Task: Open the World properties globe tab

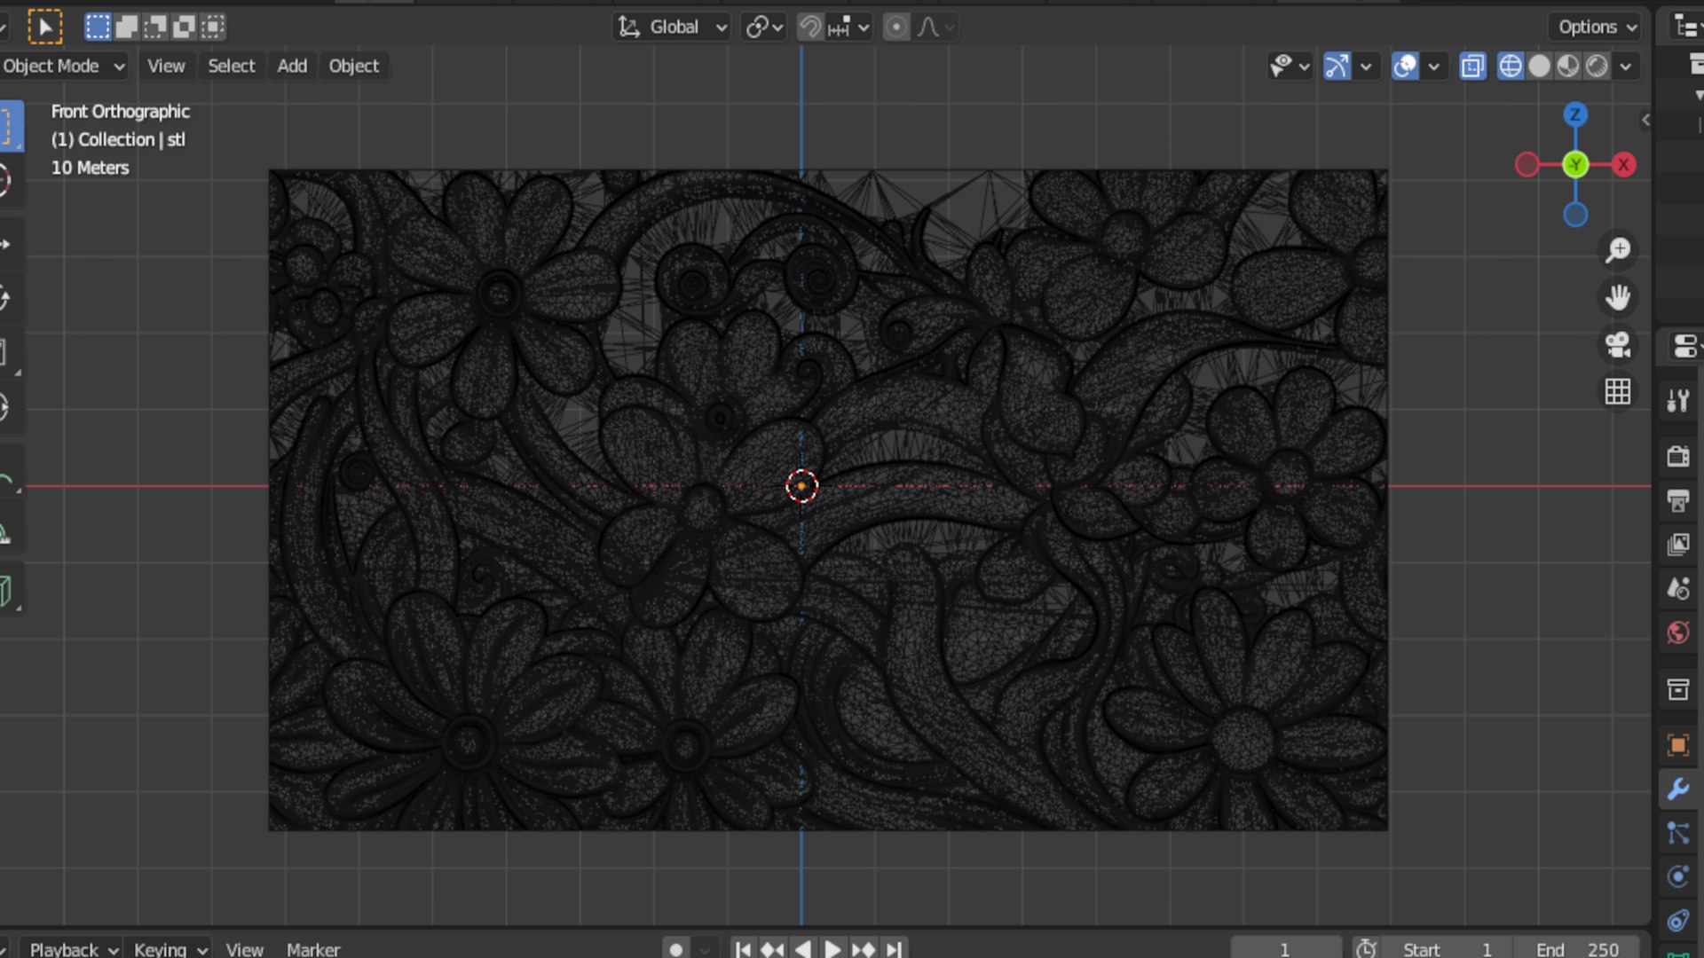Action: tap(1677, 632)
